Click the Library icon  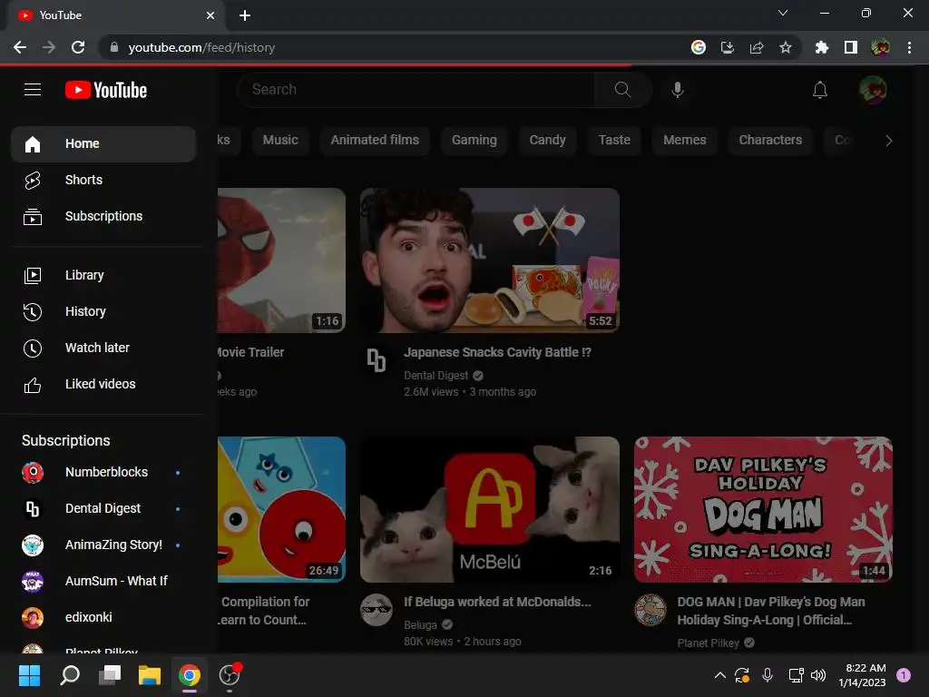pyautogui.click(x=33, y=276)
